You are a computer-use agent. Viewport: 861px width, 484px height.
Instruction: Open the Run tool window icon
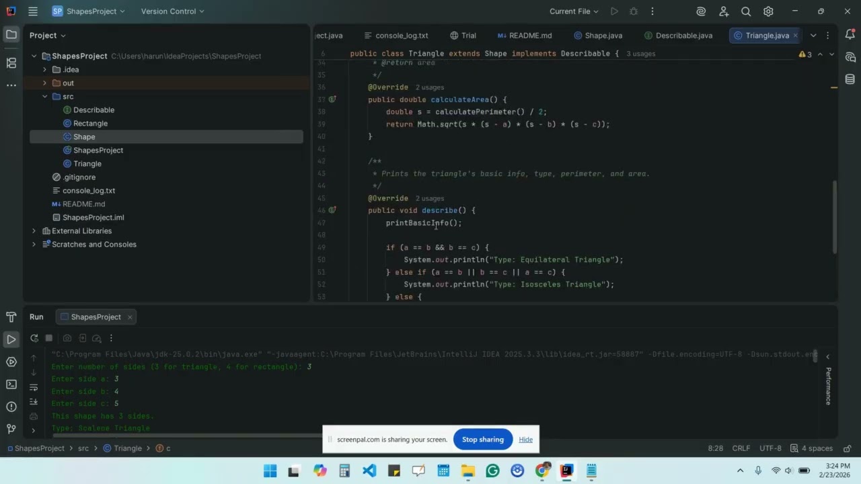pyautogui.click(x=11, y=339)
